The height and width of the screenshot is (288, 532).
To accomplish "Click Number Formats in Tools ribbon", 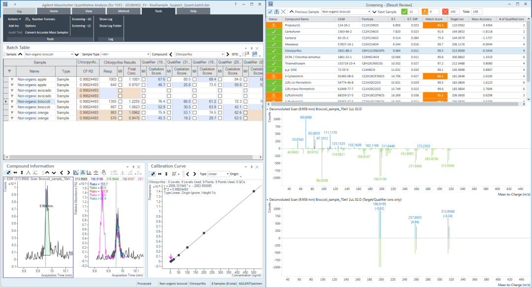I will [40, 19].
